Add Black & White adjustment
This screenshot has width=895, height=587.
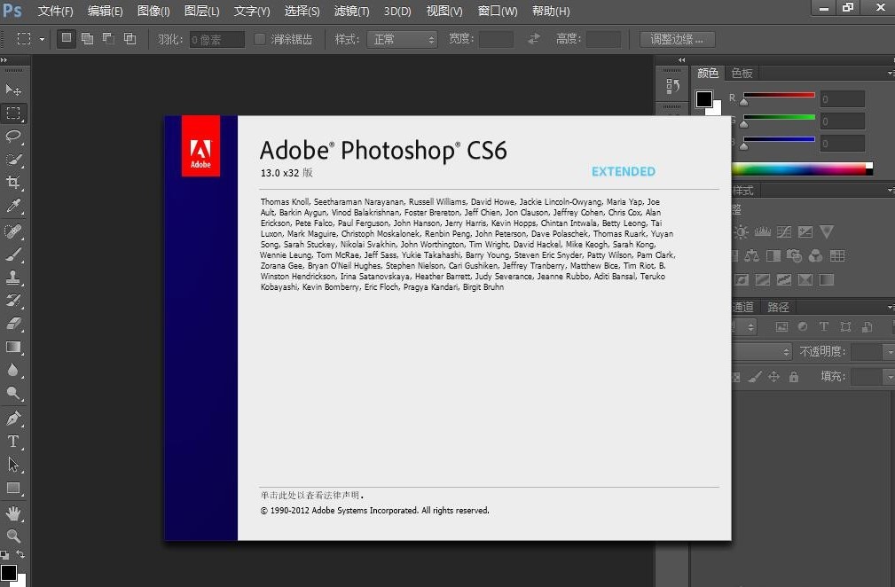[x=773, y=255]
